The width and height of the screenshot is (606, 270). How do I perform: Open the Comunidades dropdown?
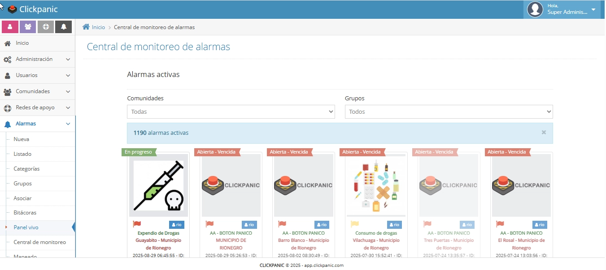pyautogui.click(x=231, y=111)
